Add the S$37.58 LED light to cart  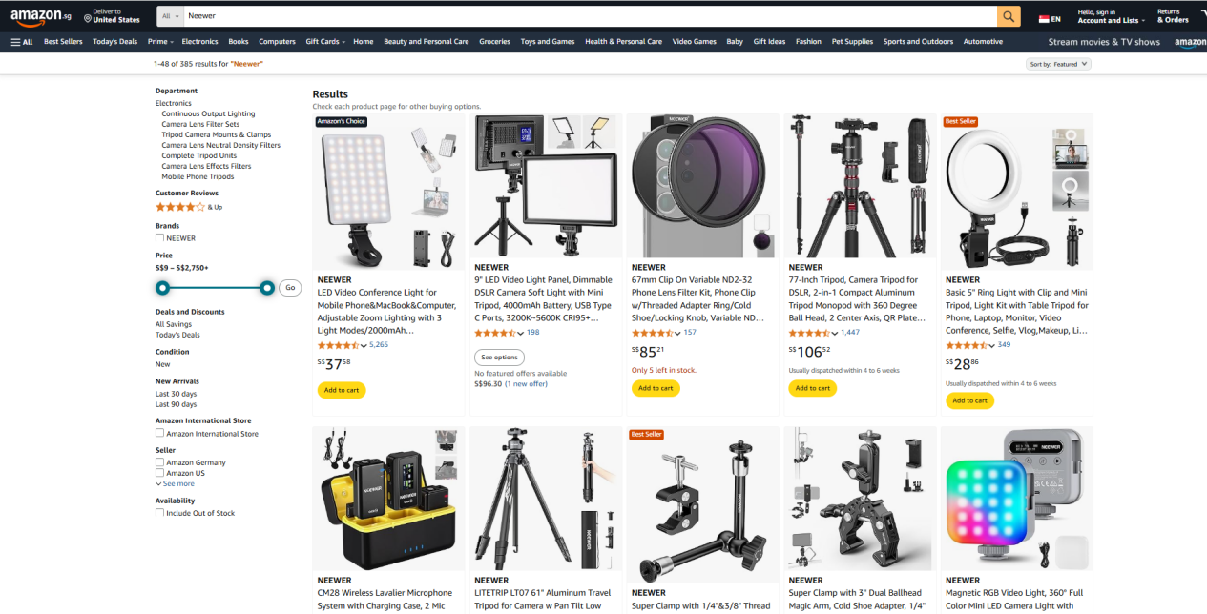tap(342, 390)
